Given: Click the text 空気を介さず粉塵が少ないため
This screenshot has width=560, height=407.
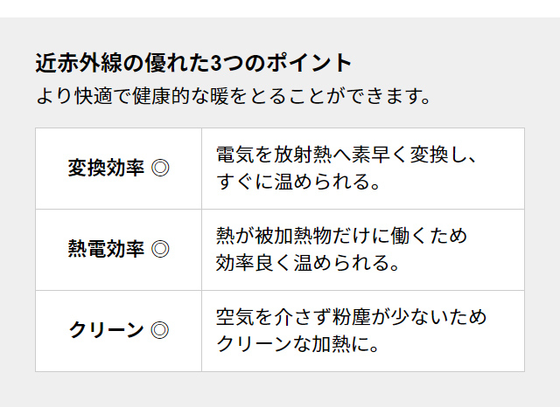Looking at the screenshot, I should (x=352, y=317).
